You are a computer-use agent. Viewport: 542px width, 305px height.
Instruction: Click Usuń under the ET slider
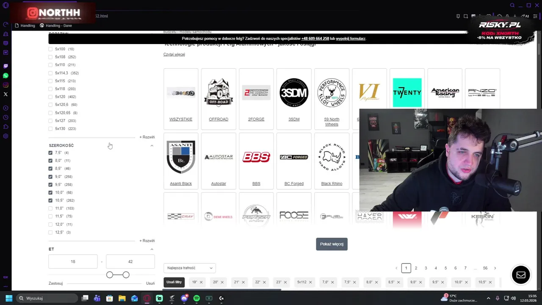tap(150, 283)
